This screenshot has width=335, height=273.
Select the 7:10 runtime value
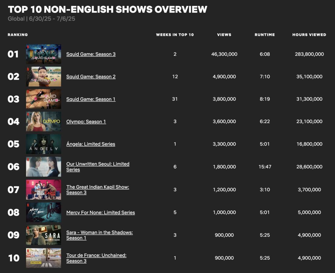265,76
